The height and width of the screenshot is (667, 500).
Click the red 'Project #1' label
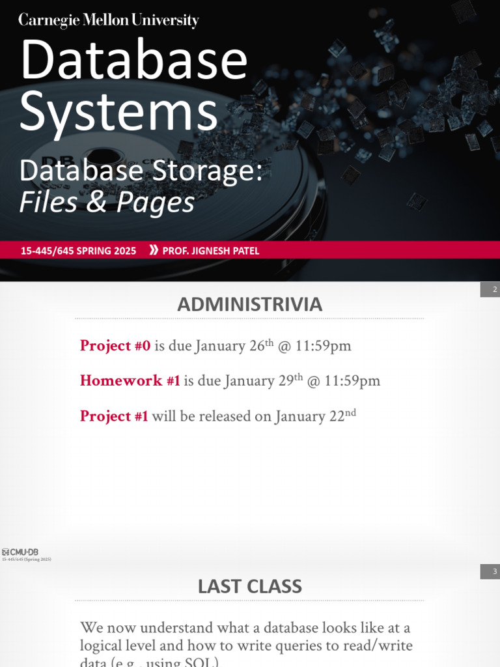coord(114,416)
